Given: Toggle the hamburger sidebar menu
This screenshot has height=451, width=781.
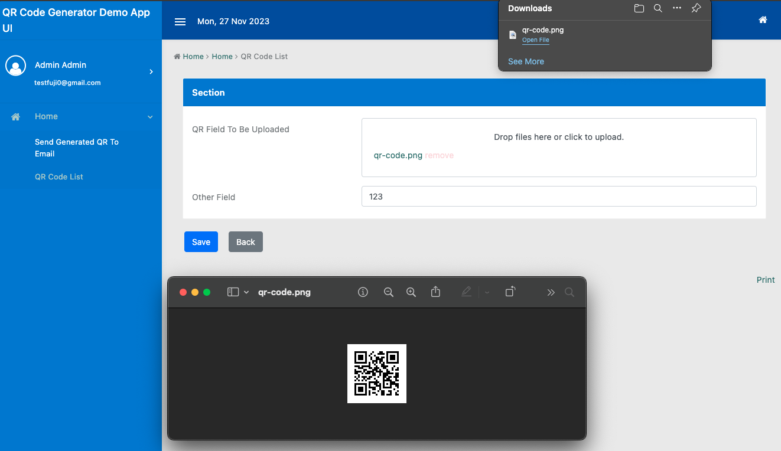Looking at the screenshot, I should tap(180, 22).
